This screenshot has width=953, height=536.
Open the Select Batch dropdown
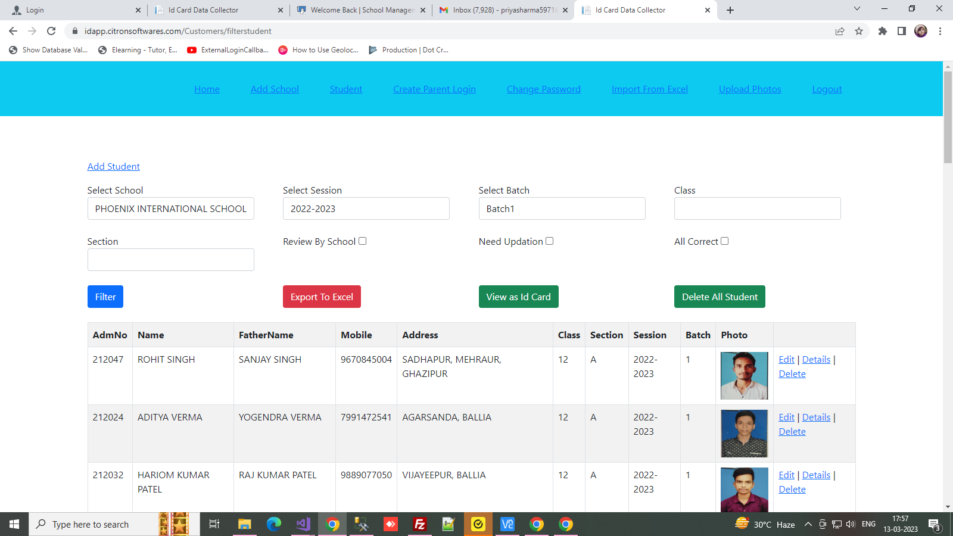(x=562, y=208)
